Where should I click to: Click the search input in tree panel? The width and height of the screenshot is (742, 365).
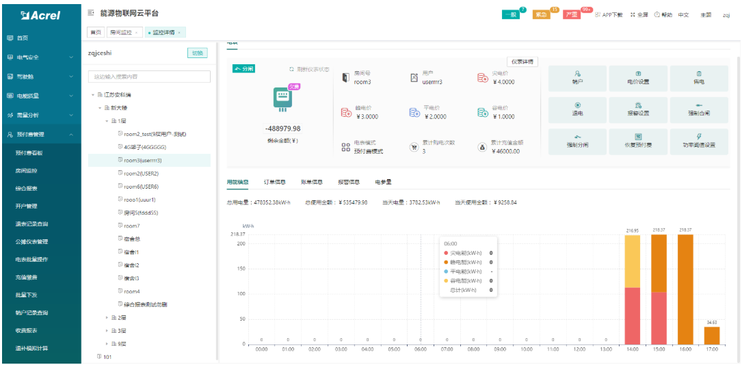coord(149,77)
